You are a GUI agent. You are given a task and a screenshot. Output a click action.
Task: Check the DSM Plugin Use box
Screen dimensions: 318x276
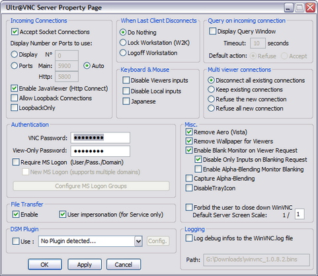(x=16, y=241)
